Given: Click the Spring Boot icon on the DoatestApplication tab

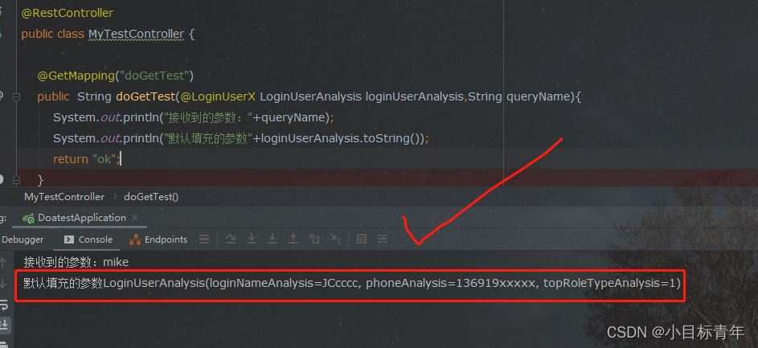Looking at the screenshot, I should pos(29,218).
